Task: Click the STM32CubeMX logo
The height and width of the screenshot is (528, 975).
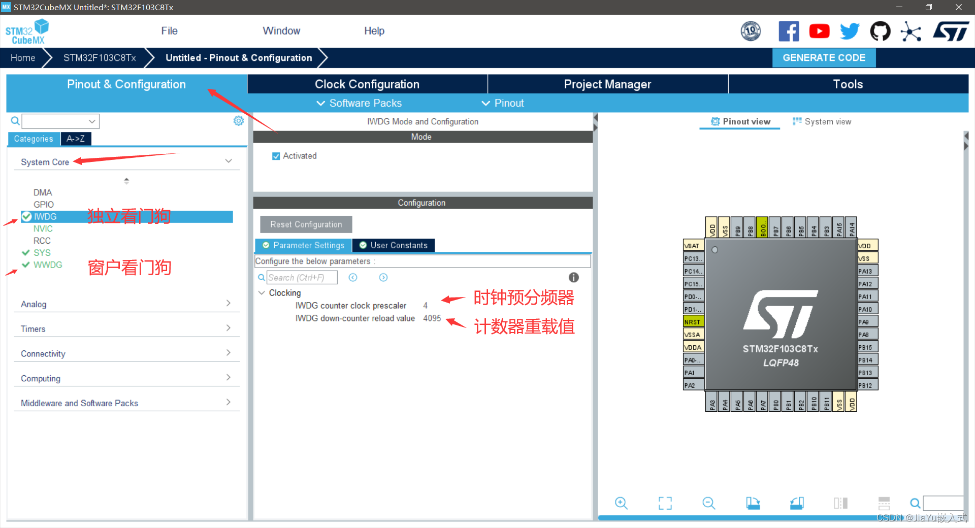Action: click(27, 31)
